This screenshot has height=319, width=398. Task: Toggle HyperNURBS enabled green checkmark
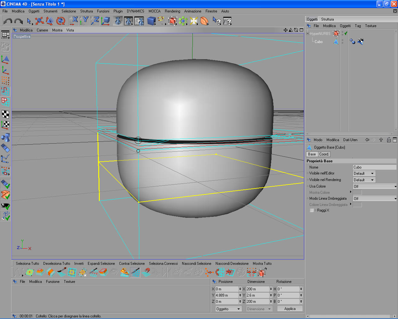tap(346, 33)
